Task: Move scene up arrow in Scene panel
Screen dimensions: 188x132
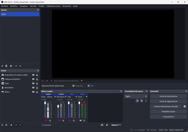Action: pos(16,66)
